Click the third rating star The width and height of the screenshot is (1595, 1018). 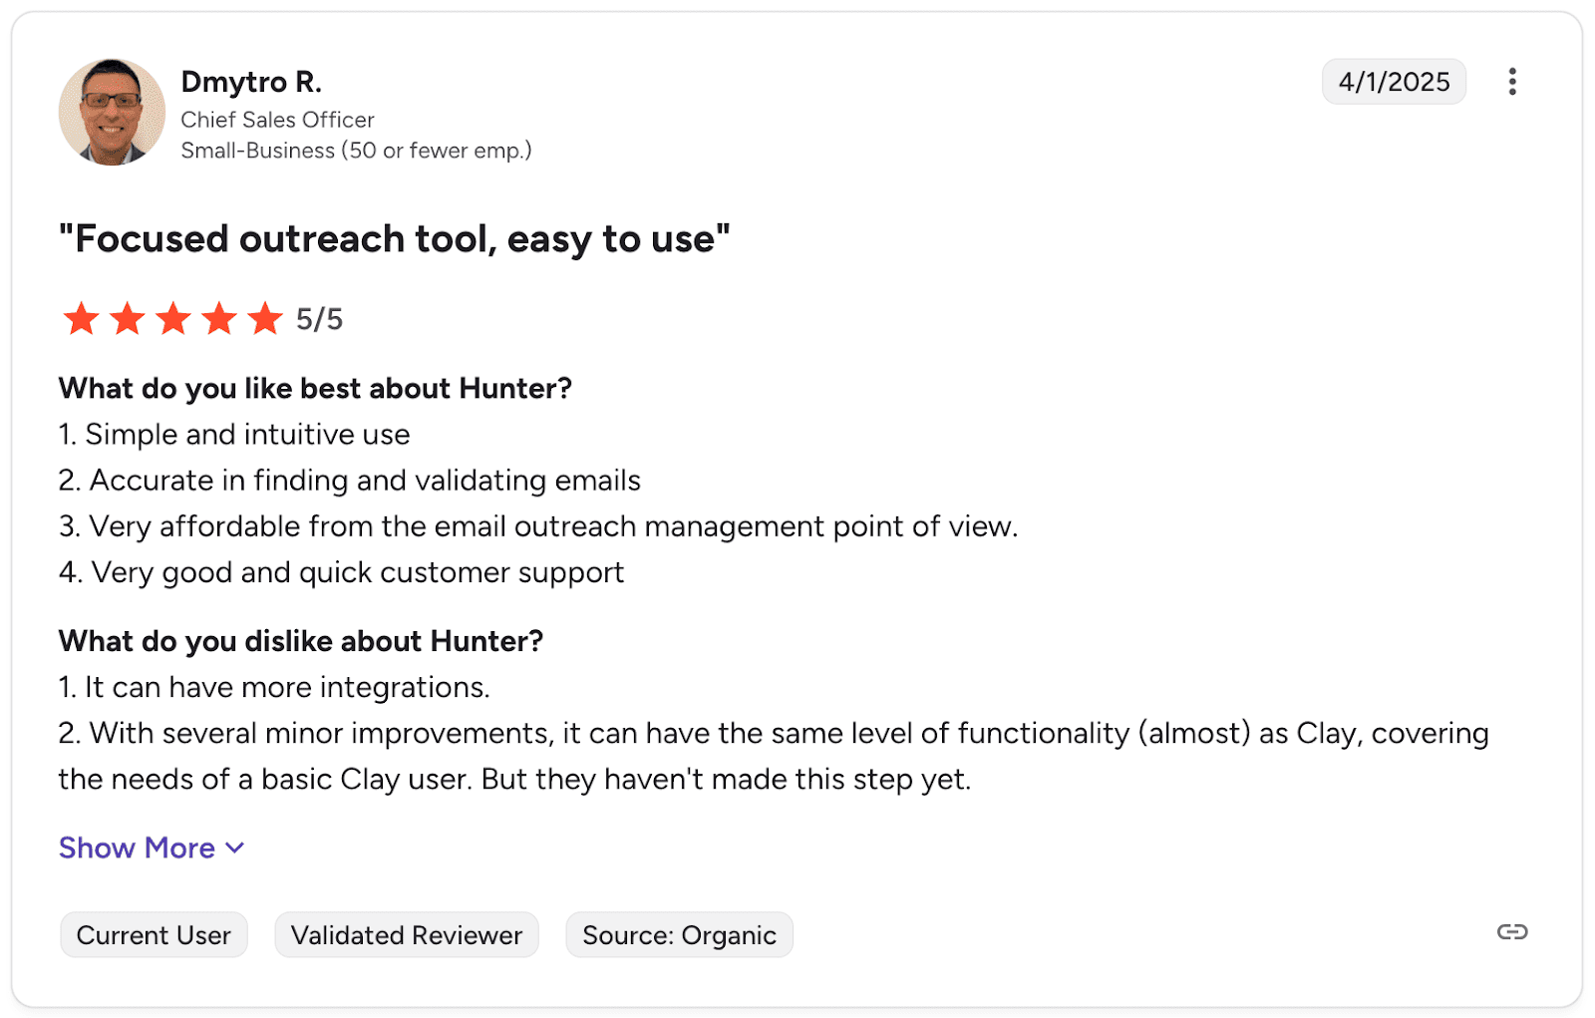click(173, 319)
